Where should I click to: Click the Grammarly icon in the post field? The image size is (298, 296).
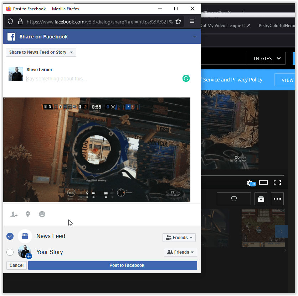pyautogui.click(x=186, y=78)
